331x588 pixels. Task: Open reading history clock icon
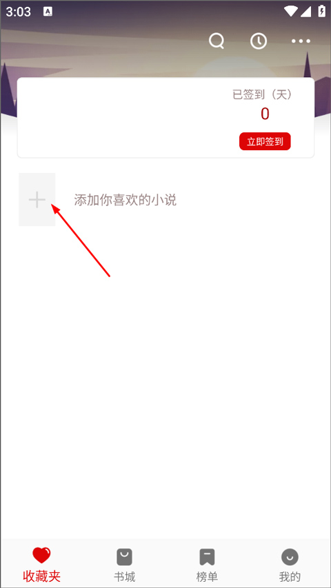coord(259,41)
